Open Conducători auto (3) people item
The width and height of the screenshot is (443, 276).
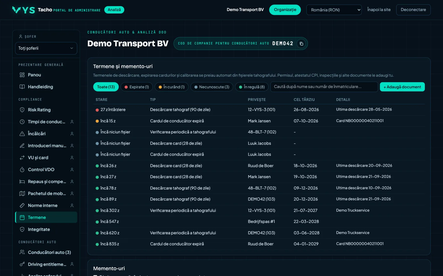46,252
